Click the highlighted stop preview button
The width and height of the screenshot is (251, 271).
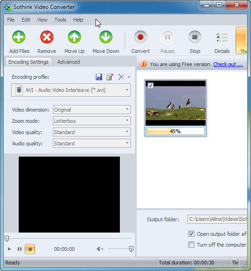coord(30,249)
